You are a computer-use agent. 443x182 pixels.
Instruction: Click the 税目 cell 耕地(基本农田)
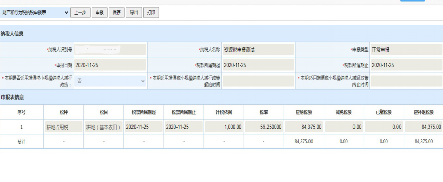pos(104,127)
